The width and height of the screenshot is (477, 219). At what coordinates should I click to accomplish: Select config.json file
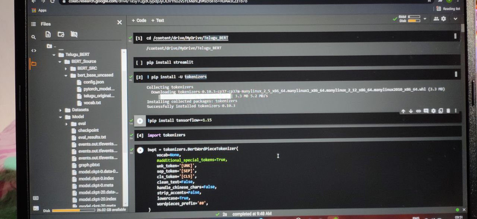click(94, 82)
